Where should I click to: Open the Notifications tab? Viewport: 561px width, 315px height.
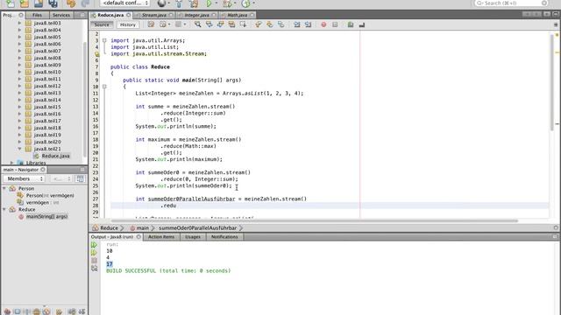(x=224, y=237)
